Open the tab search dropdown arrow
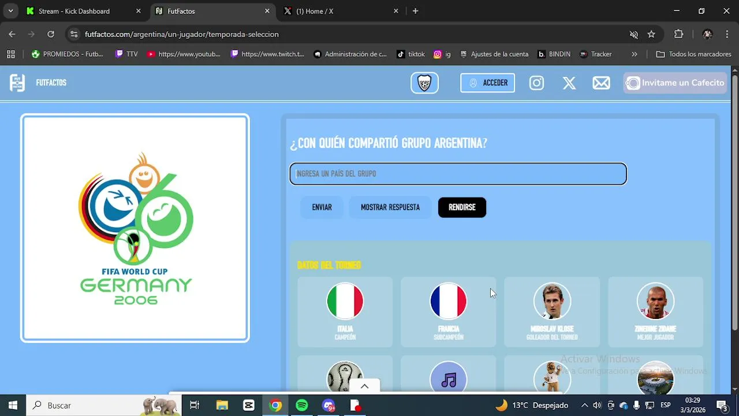The image size is (739, 416). click(x=10, y=11)
